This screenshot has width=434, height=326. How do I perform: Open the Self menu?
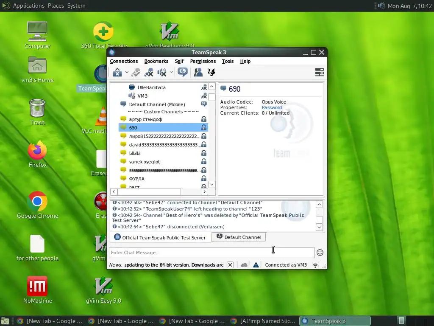[x=179, y=61]
